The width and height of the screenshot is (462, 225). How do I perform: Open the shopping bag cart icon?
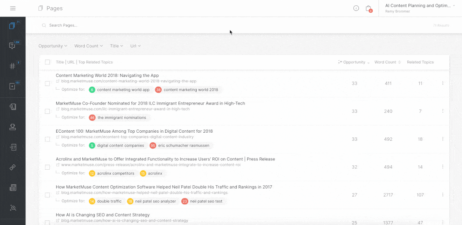[x=368, y=8]
